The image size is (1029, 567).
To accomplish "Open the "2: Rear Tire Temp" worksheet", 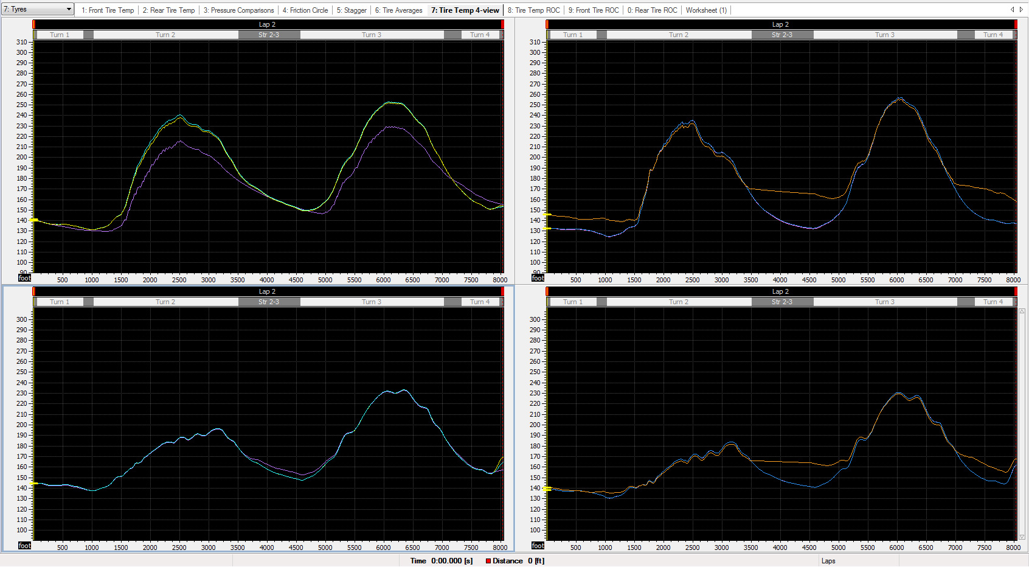I will 168,10.
